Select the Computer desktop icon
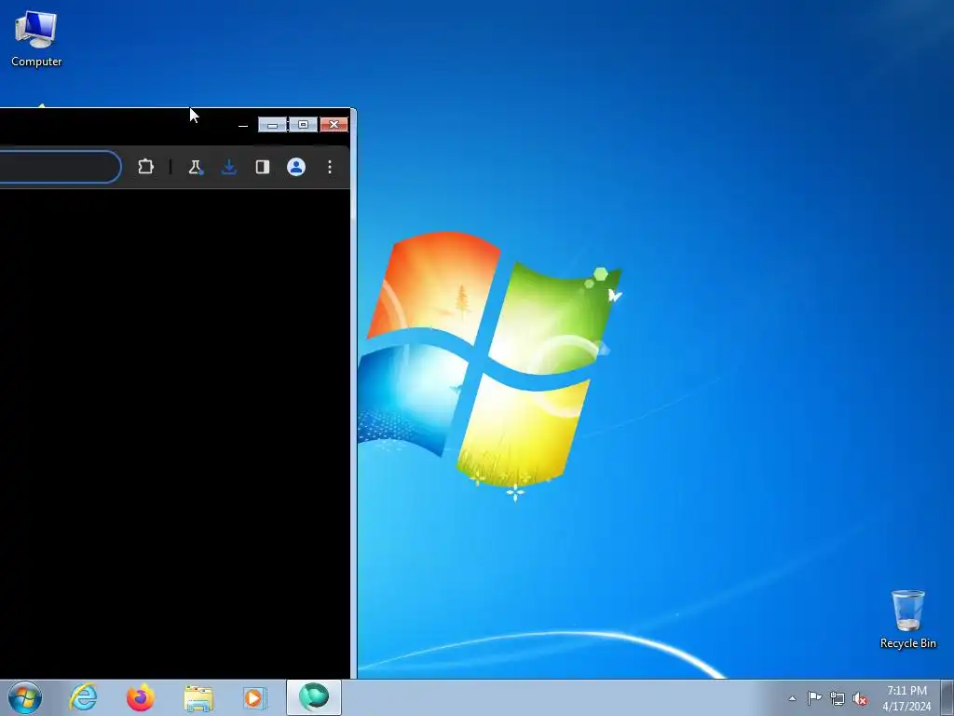 click(36, 39)
